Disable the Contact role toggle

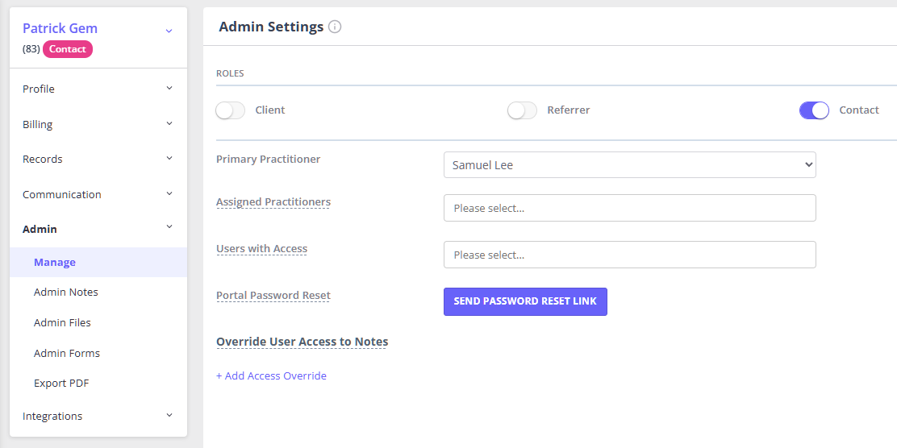814,110
